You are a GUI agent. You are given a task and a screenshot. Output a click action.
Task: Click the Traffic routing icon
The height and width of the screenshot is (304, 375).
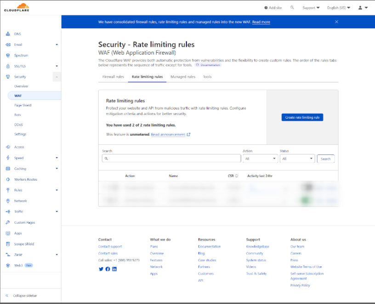[8, 212]
